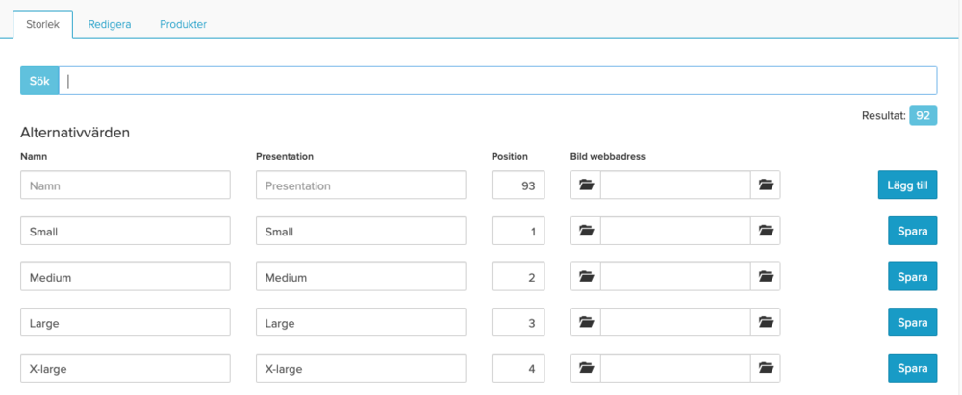
Task: Open right folder icon in new-value row
Action: tap(765, 185)
